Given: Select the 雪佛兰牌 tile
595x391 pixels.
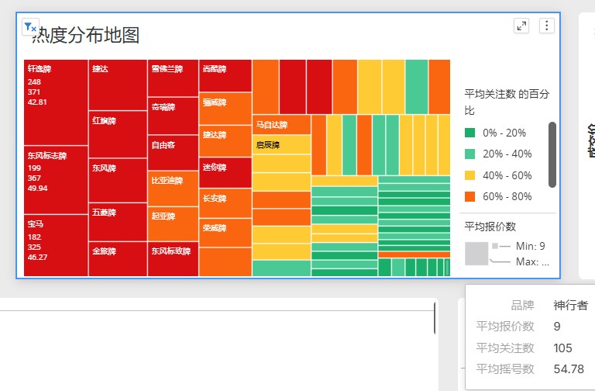Looking at the screenshot, I should (173, 78).
